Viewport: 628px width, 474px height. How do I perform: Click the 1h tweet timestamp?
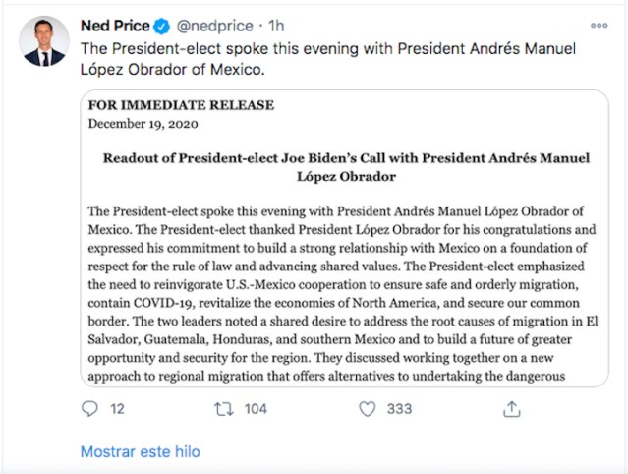tap(278, 24)
